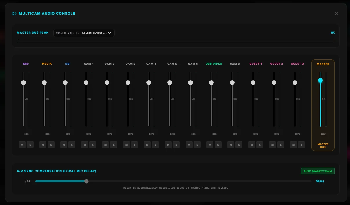Click the CAM 4 fader knob
Viewport: 350px width, 205px height.
149,83
